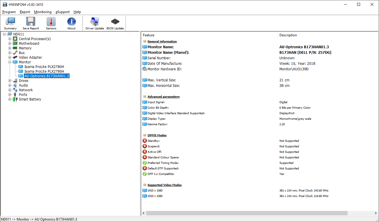Image resolution: width=379 pixels, height=222 pixels.
Task: Select the Network tree label
Action: [26, 90]
